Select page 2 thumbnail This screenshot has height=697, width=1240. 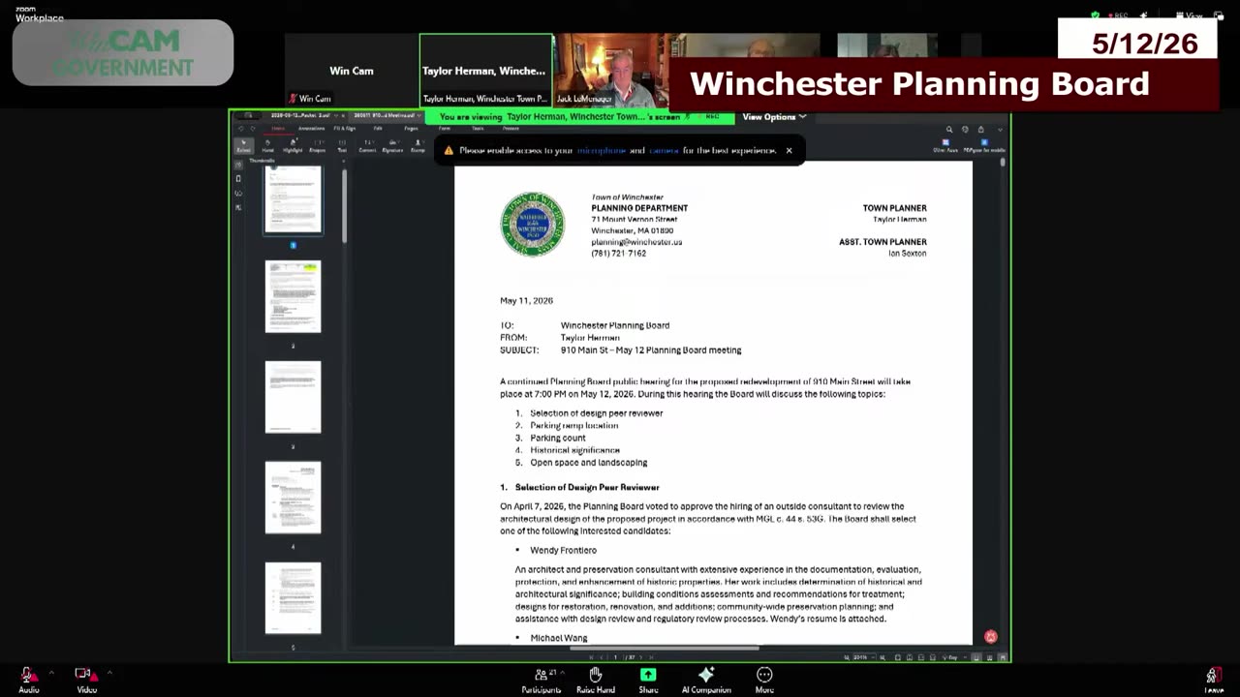tap(293, 296)
